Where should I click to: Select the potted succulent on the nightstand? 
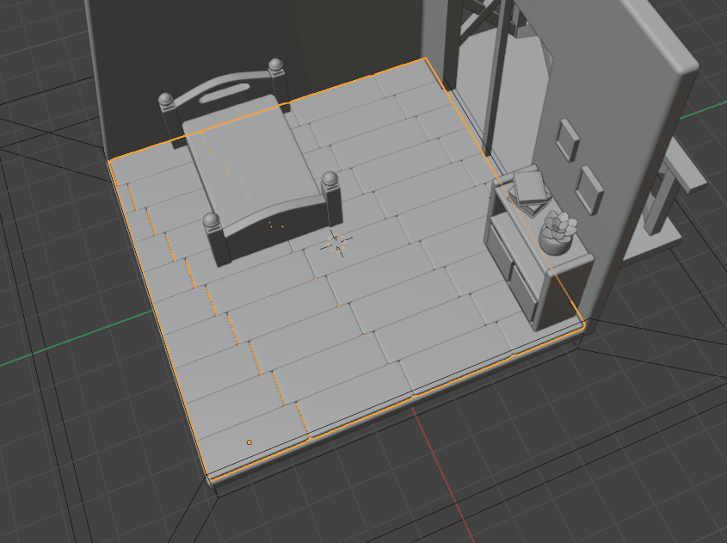(558, 231)
